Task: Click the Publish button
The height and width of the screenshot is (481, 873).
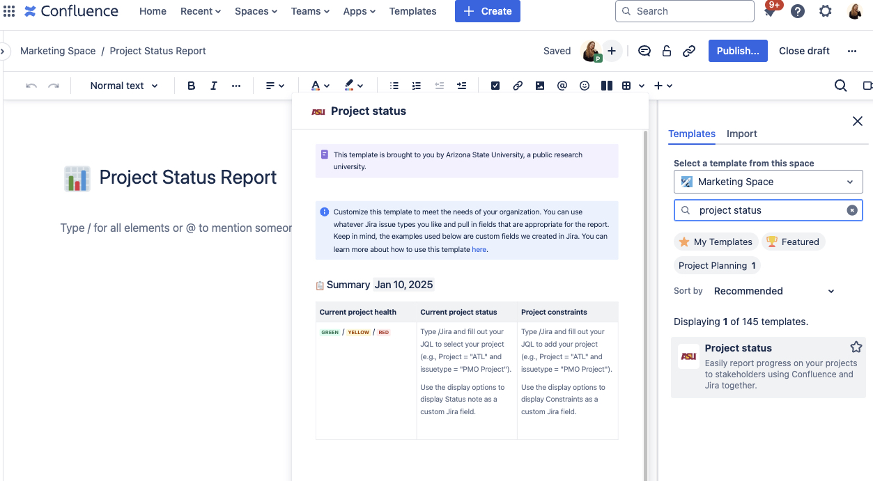Action: point(738,51)
